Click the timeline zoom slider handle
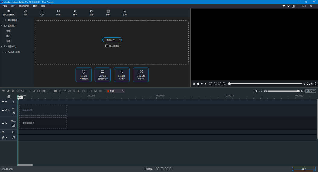Screen dimensions: 318x172 [x=298, y=91]
